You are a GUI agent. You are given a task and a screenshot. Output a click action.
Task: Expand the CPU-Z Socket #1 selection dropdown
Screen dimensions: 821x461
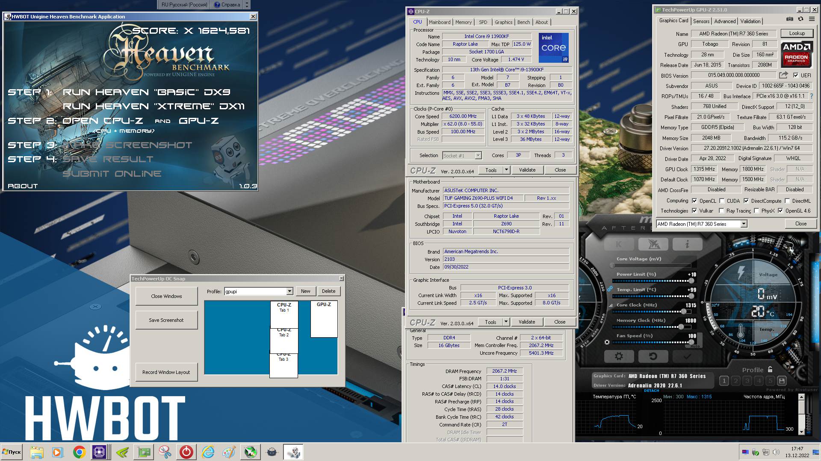click(478, 156)
